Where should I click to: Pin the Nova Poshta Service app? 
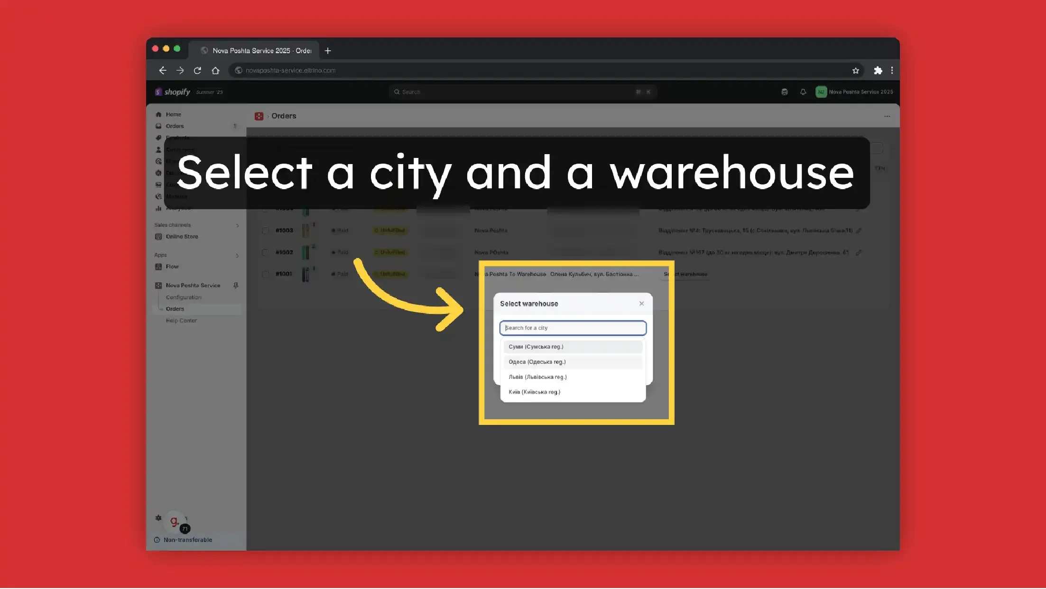[236, 285]
